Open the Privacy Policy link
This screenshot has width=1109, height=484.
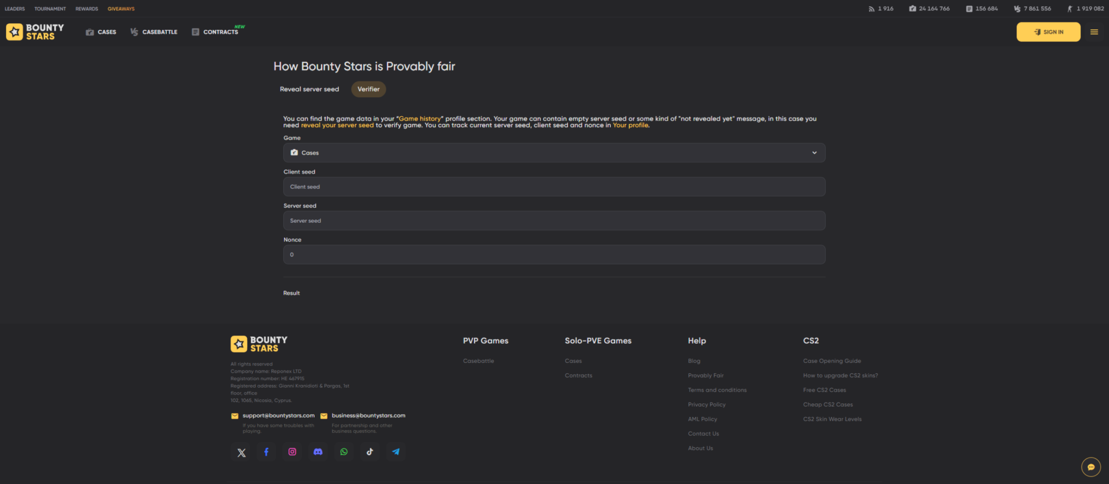point(707,405)
